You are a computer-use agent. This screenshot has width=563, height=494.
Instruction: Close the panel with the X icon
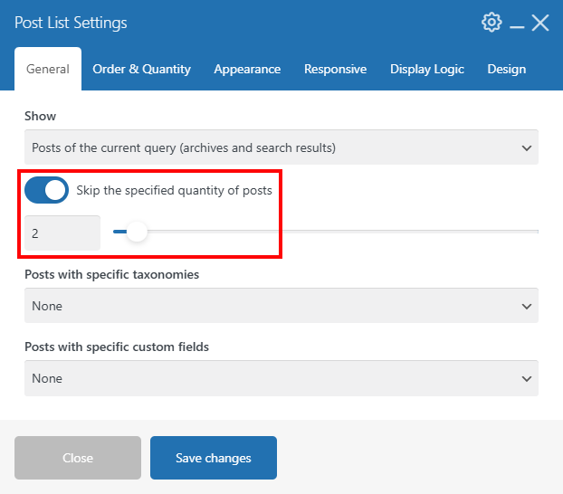tap(540, 23)
